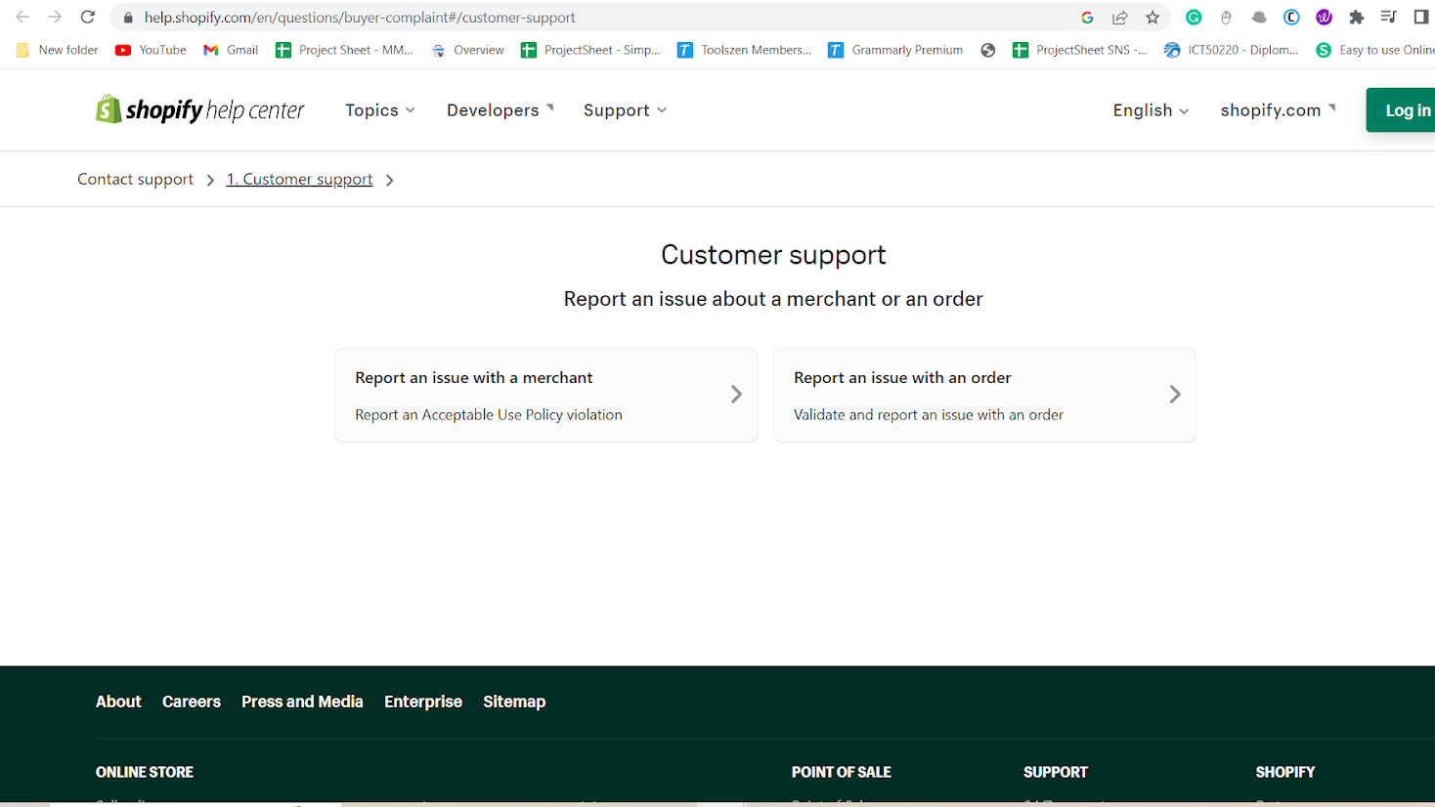
Task: Open the Sitemap footer link
Action: 514,701
